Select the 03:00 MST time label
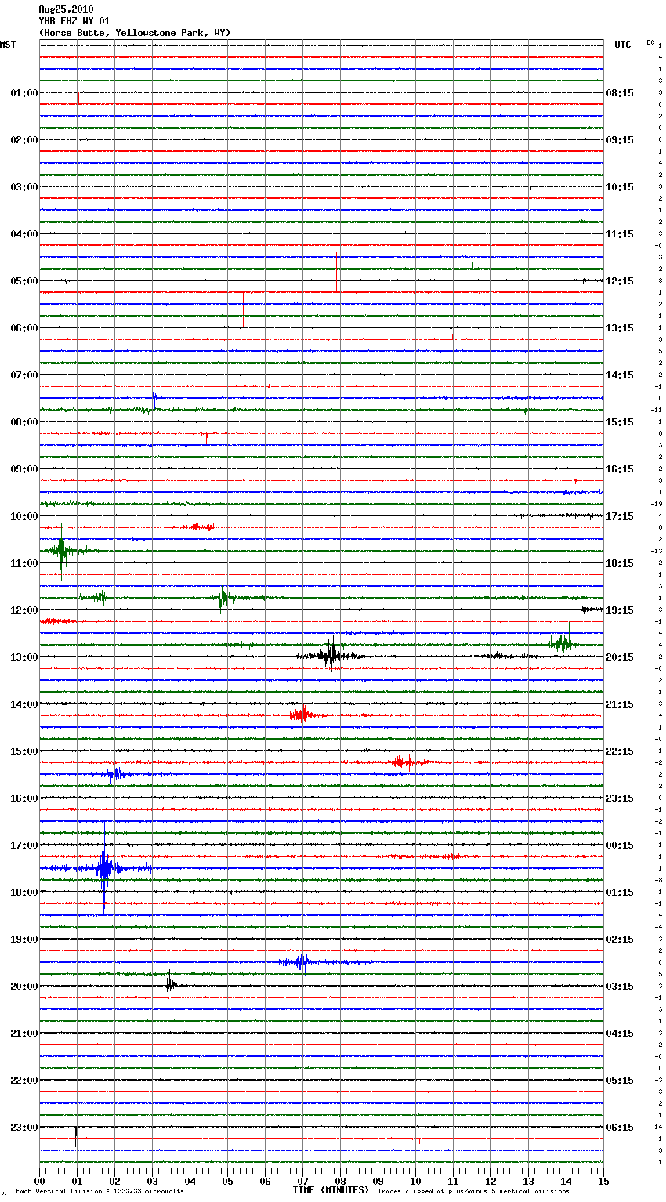The height and width of the screenshot is (1202, 666). [x=24, y=187]
